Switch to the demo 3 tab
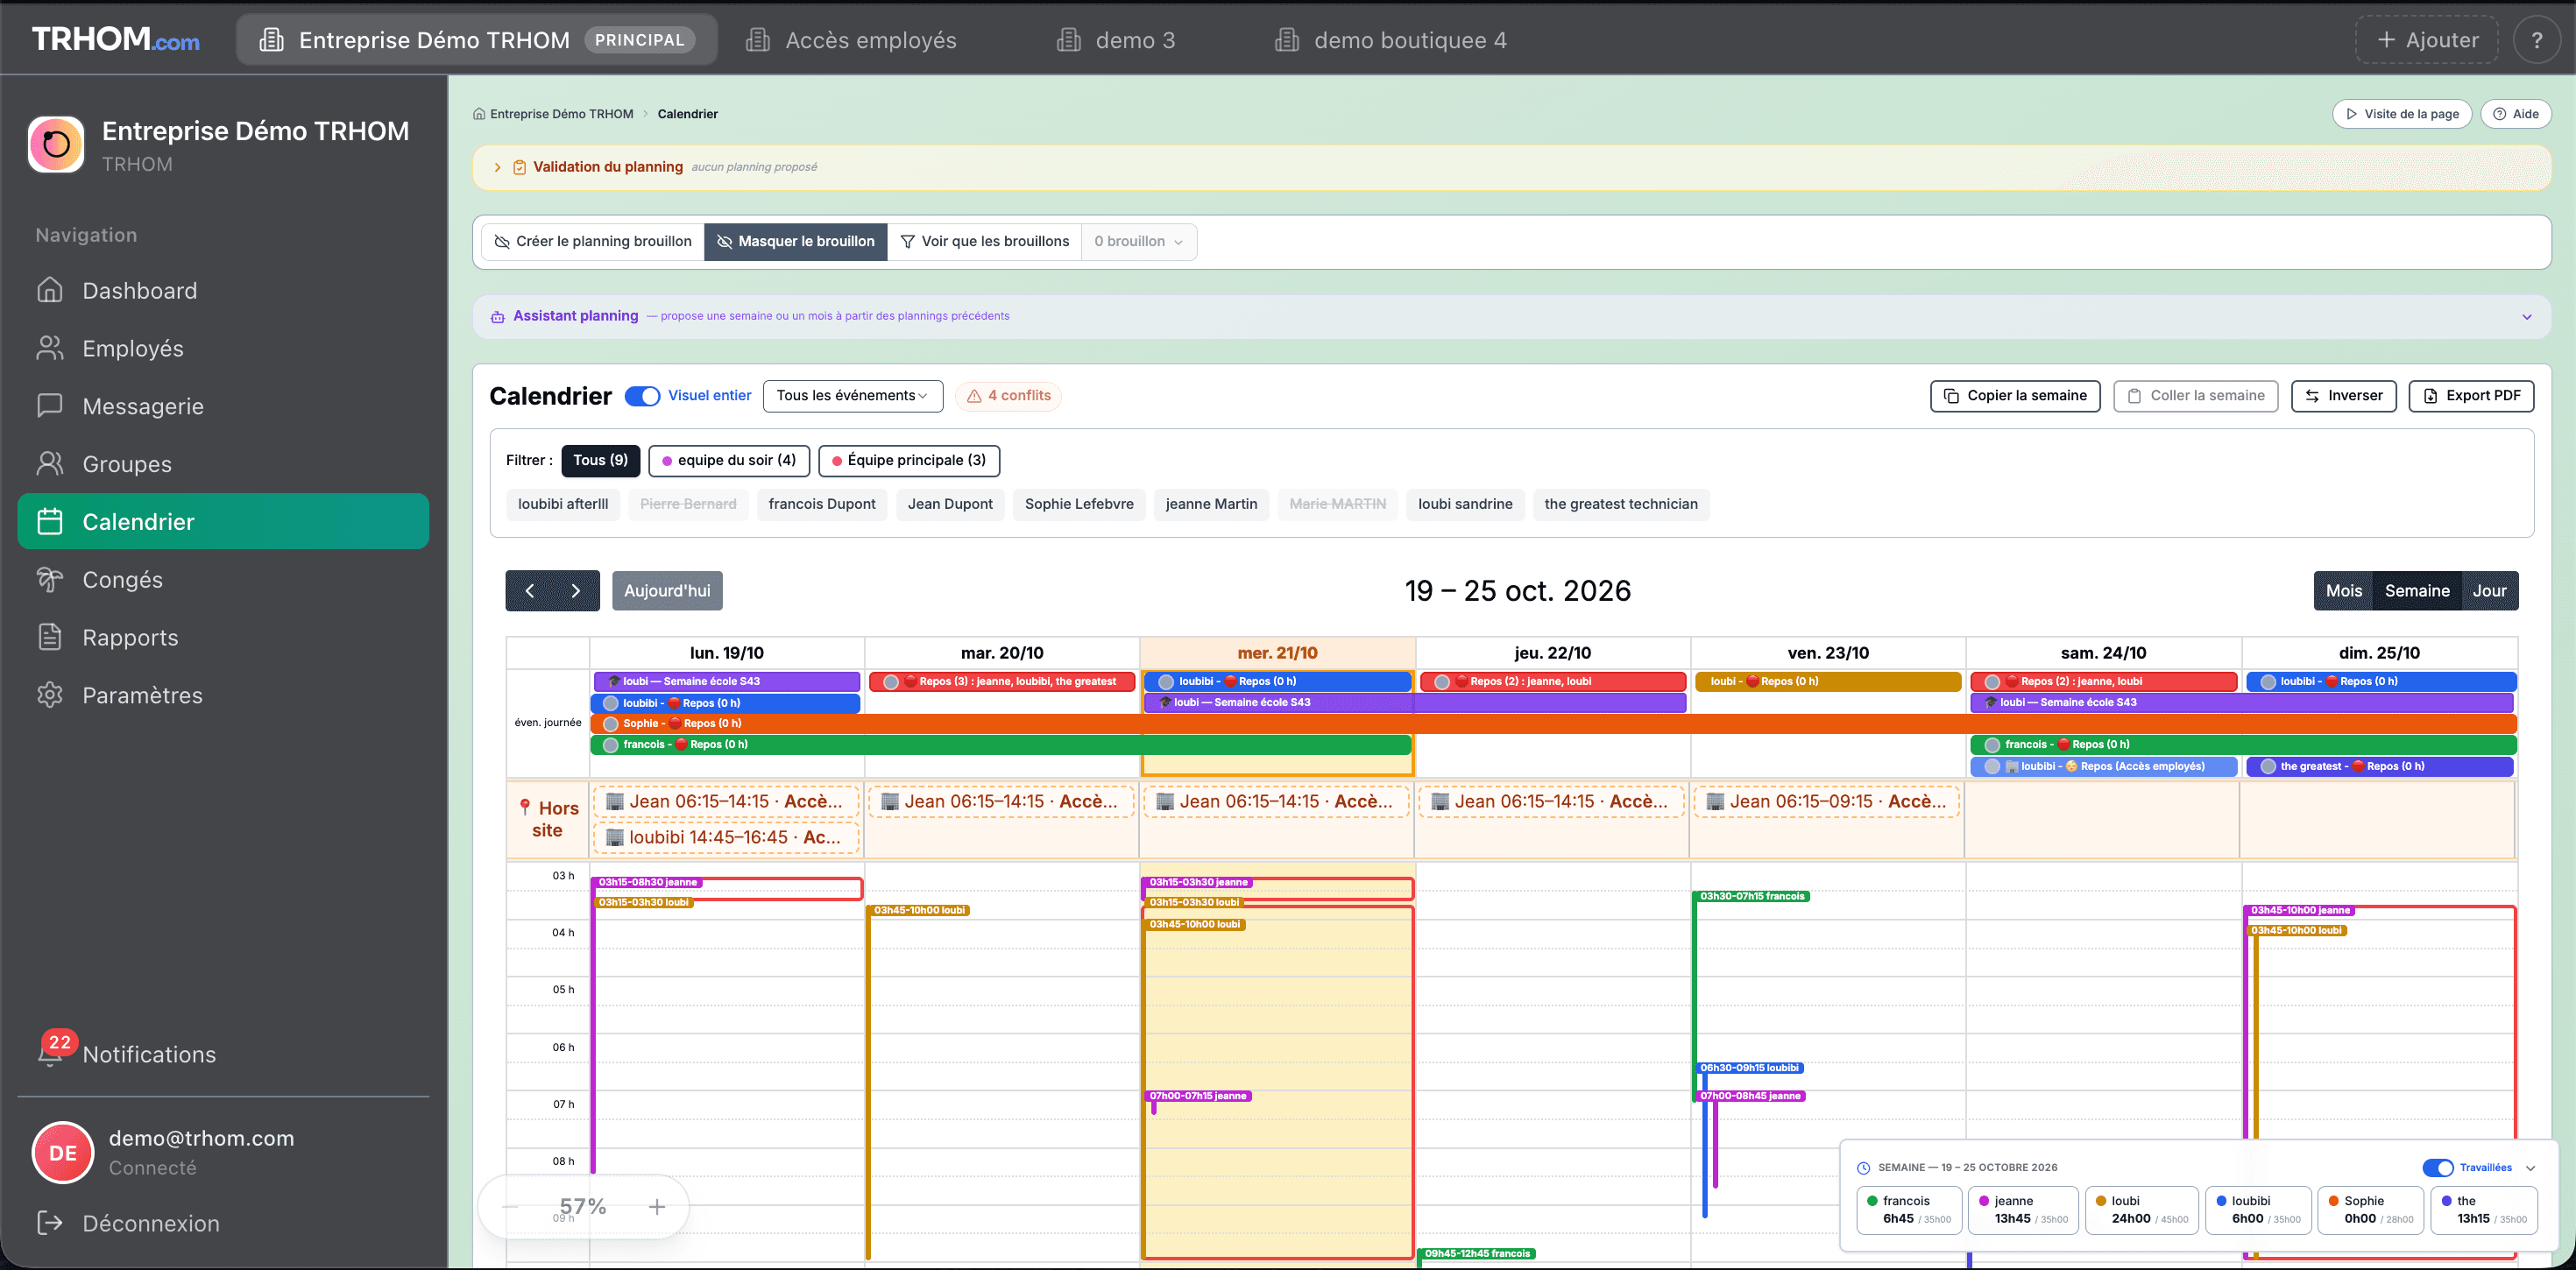Viewport: 2576px width, 1270px height. tap(1116, 40)
